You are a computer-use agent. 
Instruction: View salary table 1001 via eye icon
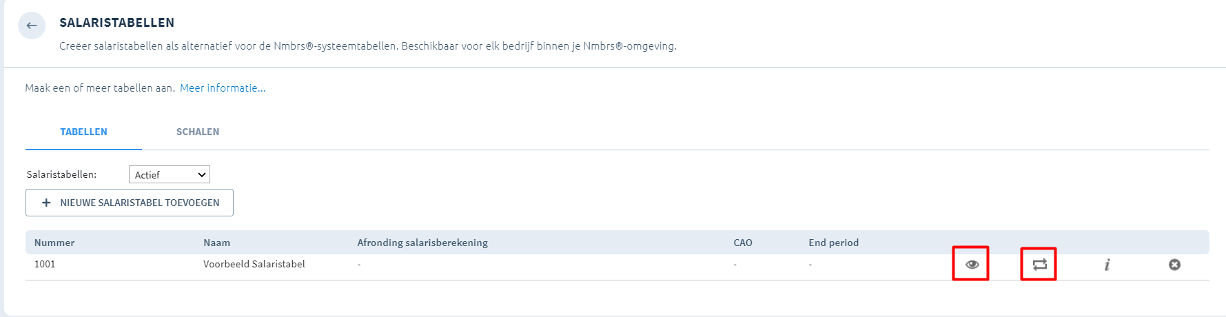tap(972, 265)
